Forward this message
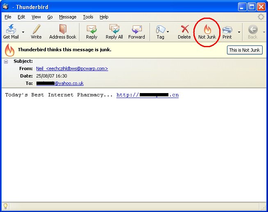Screen dimensions: 268x212 coord(136,32)
